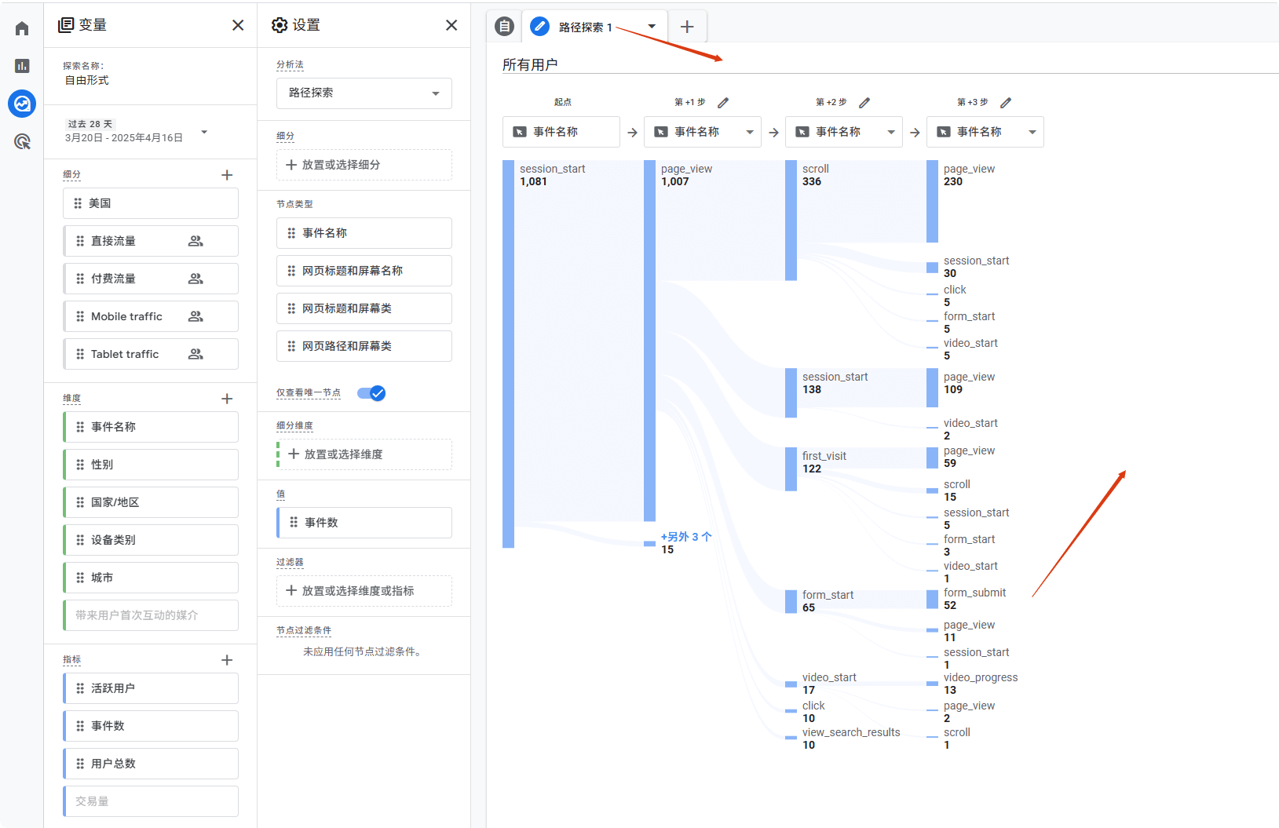1279x828 pixels.
Task: Click 放置或选择细分 drop zone
Action: (364, 165)
